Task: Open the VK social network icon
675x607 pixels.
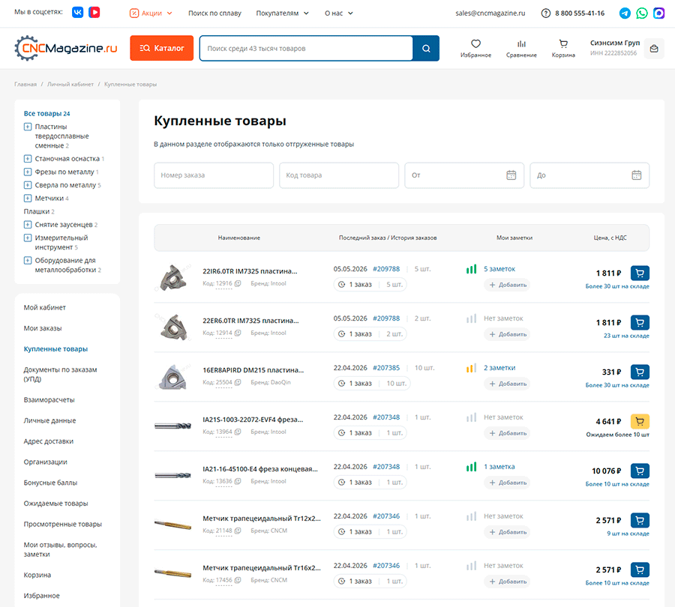Action: 77,13
